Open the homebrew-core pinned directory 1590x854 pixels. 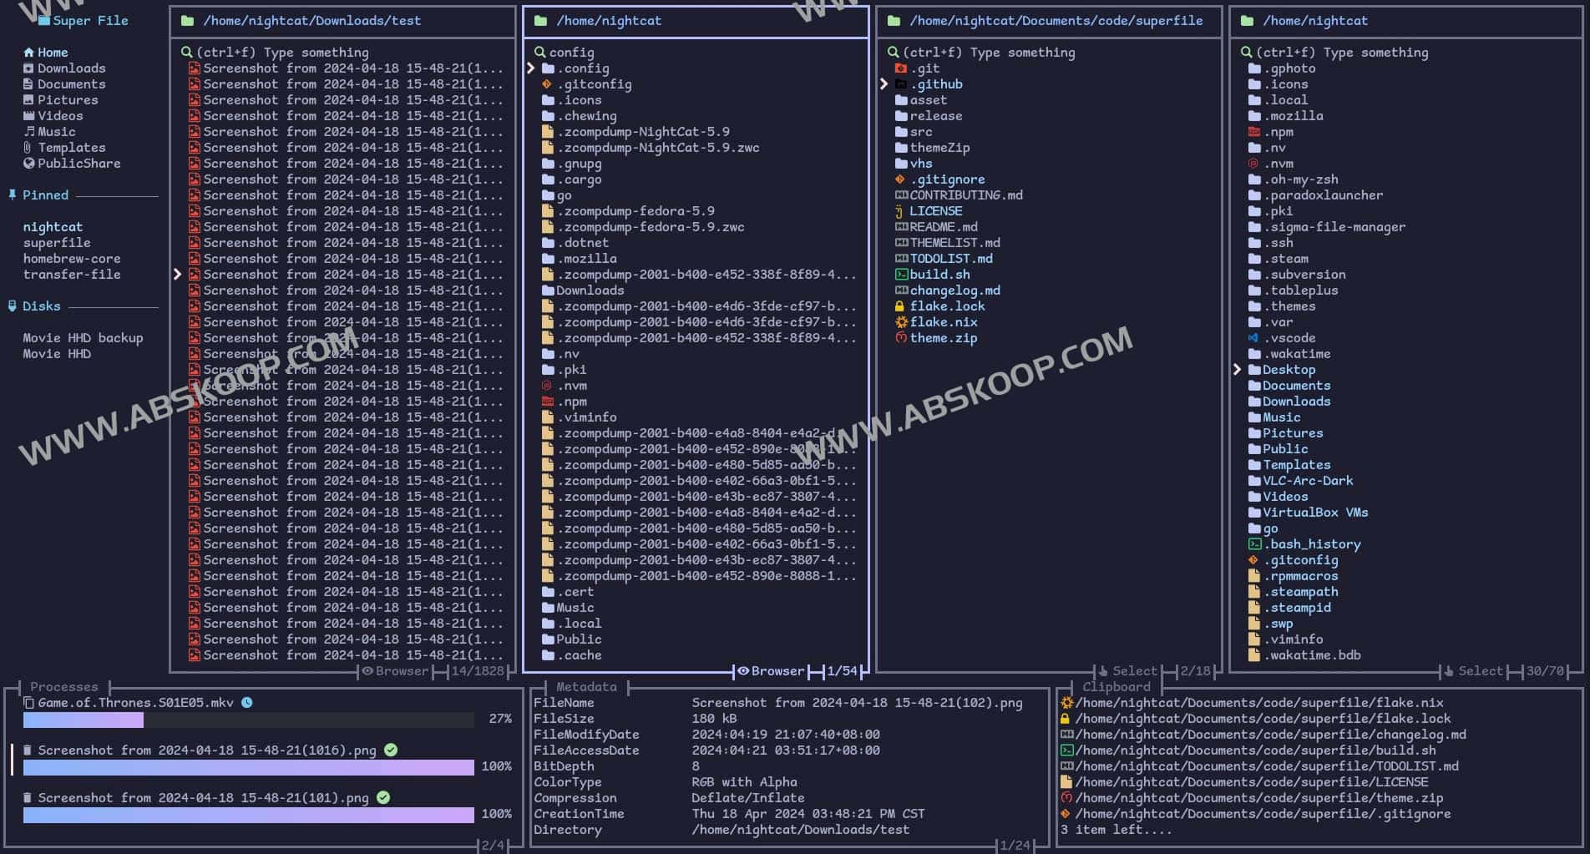pyautogui.click(x=72, y=258)
